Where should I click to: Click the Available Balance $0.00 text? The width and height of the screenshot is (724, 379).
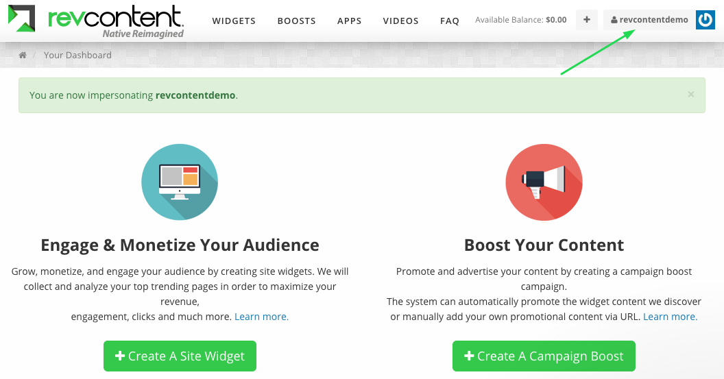(521, 20)
